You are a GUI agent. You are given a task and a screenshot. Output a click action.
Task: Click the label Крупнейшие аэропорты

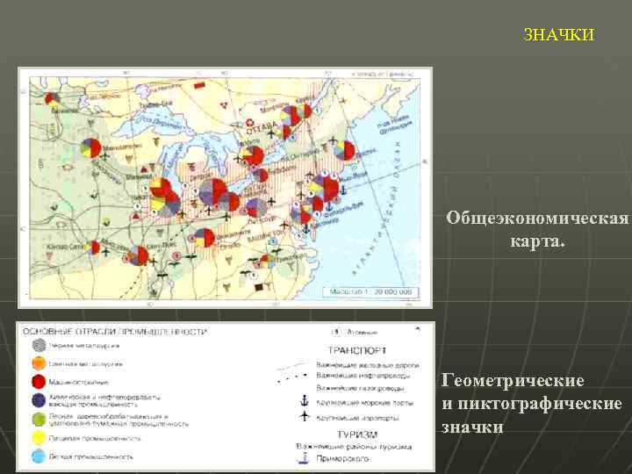[357, 418]
